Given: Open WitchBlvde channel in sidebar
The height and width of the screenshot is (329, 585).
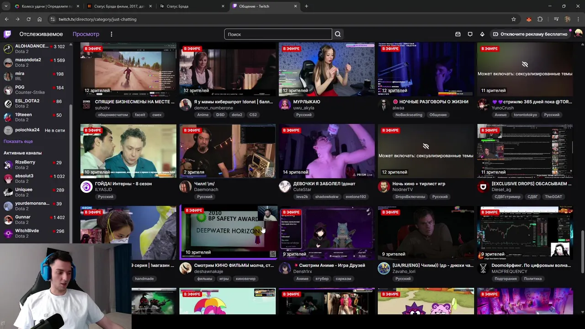Looking at the screenshot, I should click(35, 233).
